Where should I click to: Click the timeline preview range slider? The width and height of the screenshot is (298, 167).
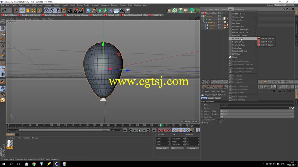64,130
